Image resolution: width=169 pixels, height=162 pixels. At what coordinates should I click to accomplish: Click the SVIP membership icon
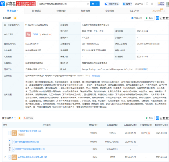(161, 4)
